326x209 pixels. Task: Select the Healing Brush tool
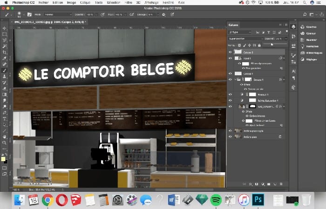pos(4,64)
